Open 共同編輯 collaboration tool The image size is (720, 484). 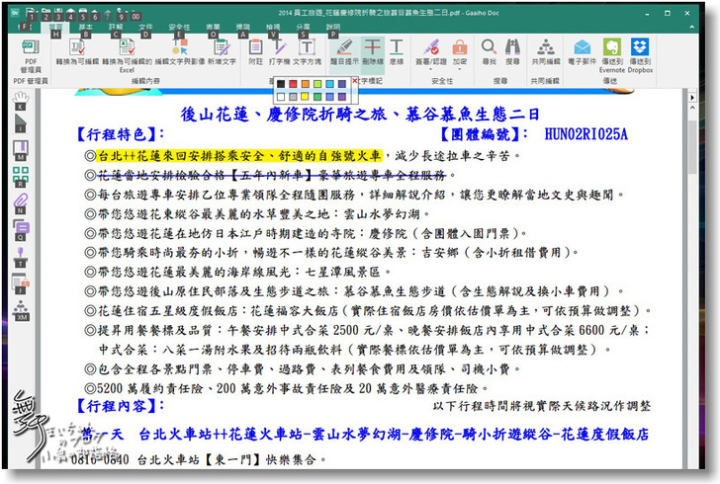click(546, 51)
